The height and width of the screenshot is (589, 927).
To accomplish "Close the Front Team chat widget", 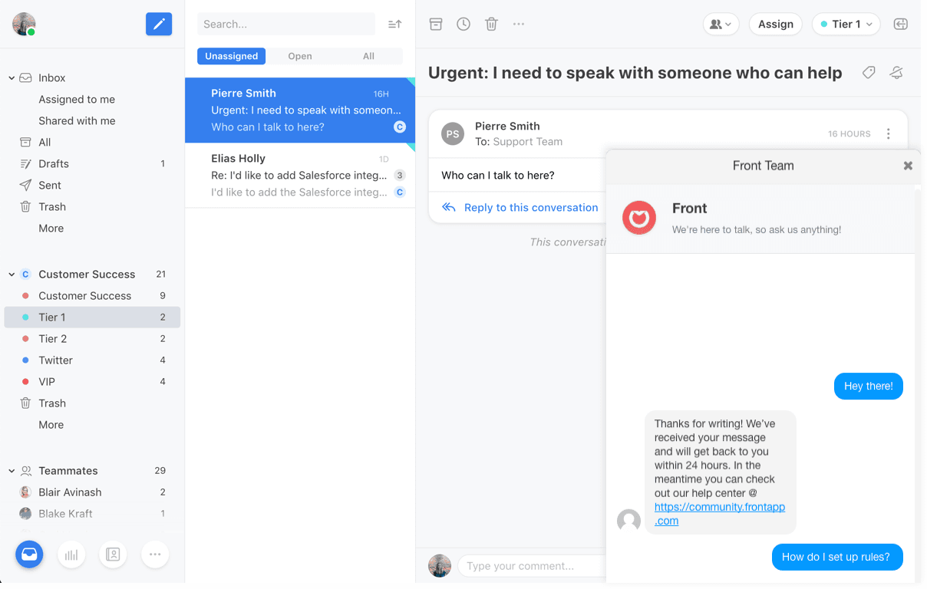I will coord(908,166).
